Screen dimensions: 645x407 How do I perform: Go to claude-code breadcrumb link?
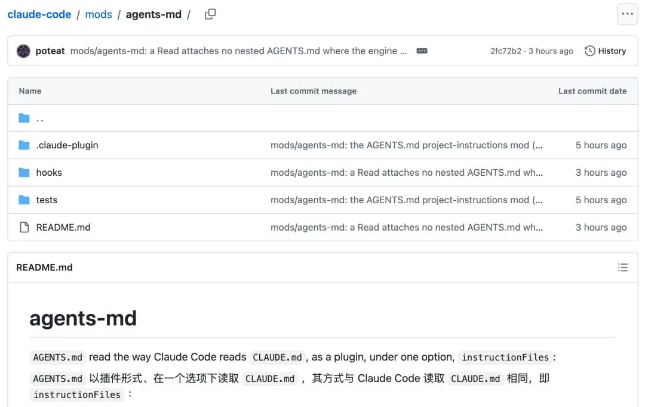pyautogui.click(x=39, y=14)
